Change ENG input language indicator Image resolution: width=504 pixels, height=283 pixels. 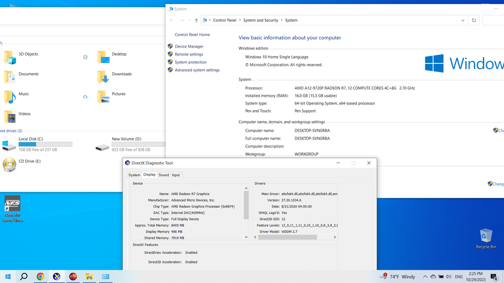(459, 277)
